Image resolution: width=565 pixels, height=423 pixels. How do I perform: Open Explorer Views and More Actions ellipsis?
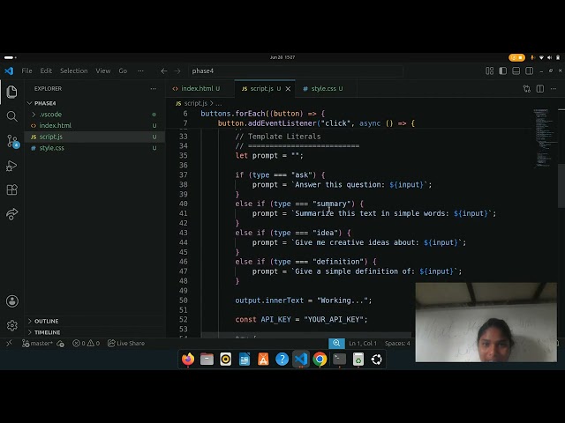pyautogui.click(x=153, y=88)
